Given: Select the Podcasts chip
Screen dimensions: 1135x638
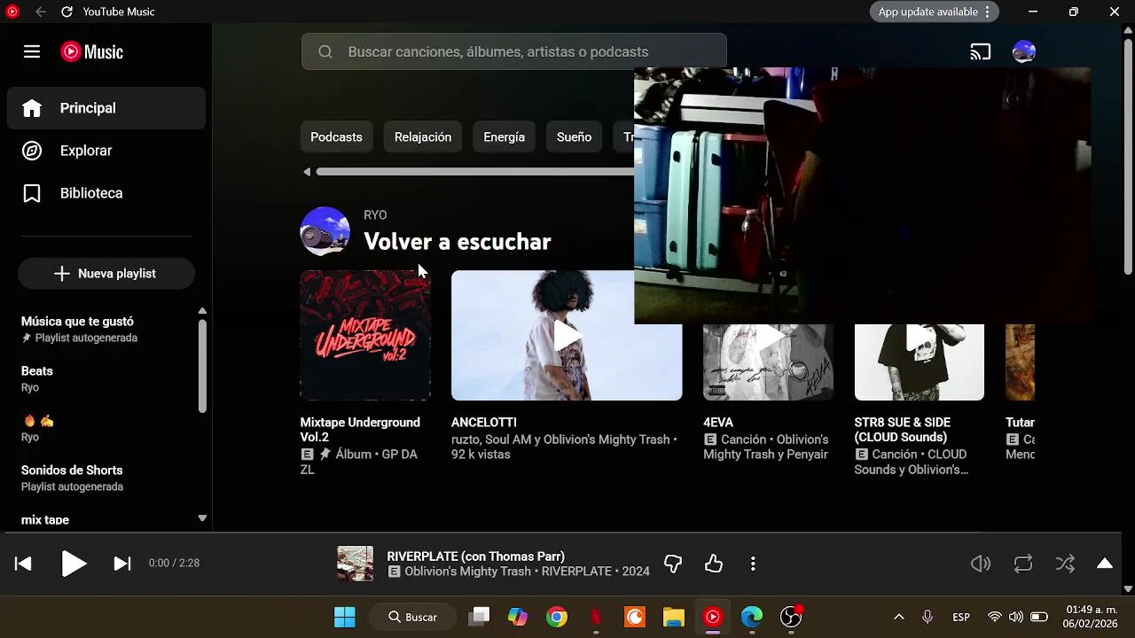Looking at the screenshot, I should [x=336, y=137].
